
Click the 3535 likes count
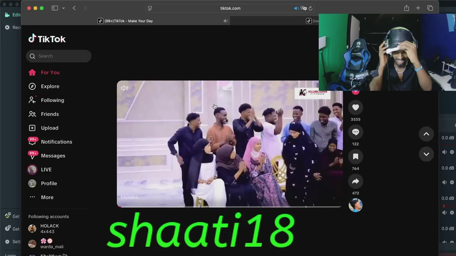(x=356, y=119)
